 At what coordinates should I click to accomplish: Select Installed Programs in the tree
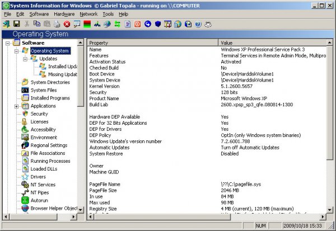coord(50,98)
